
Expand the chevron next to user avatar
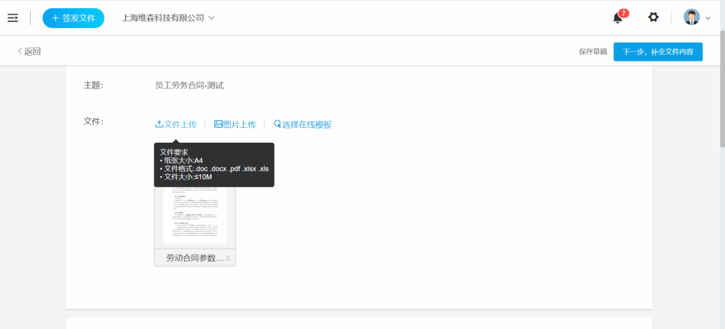tap(708, 18)
